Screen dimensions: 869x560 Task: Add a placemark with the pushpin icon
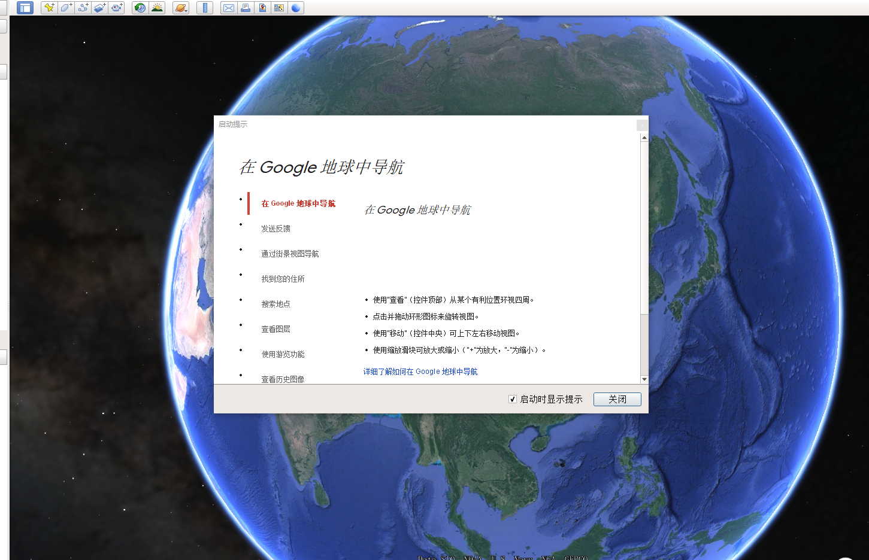pyautogui.click(x=49, y=8)
